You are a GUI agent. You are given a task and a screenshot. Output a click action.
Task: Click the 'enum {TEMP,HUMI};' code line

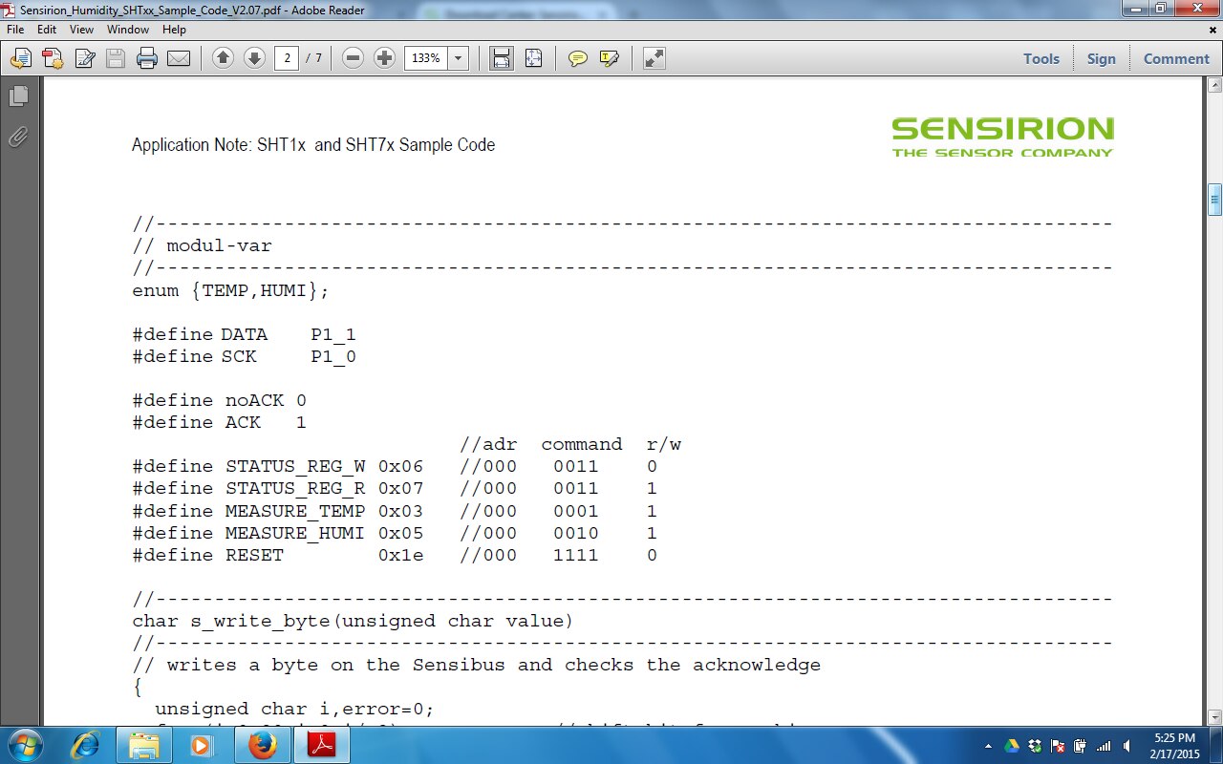coord(230,290)
